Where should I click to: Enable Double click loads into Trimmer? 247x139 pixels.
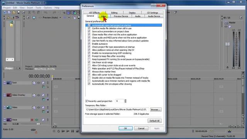89,78
